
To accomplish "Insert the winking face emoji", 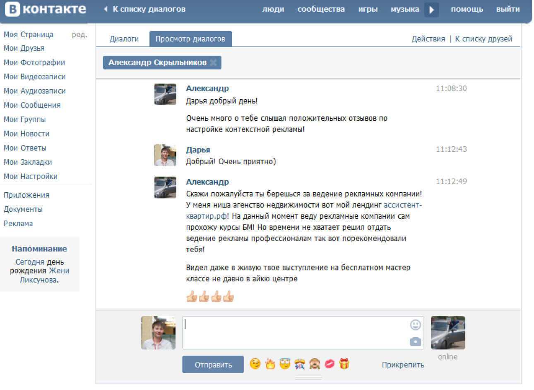I will [x=255, y=364].
